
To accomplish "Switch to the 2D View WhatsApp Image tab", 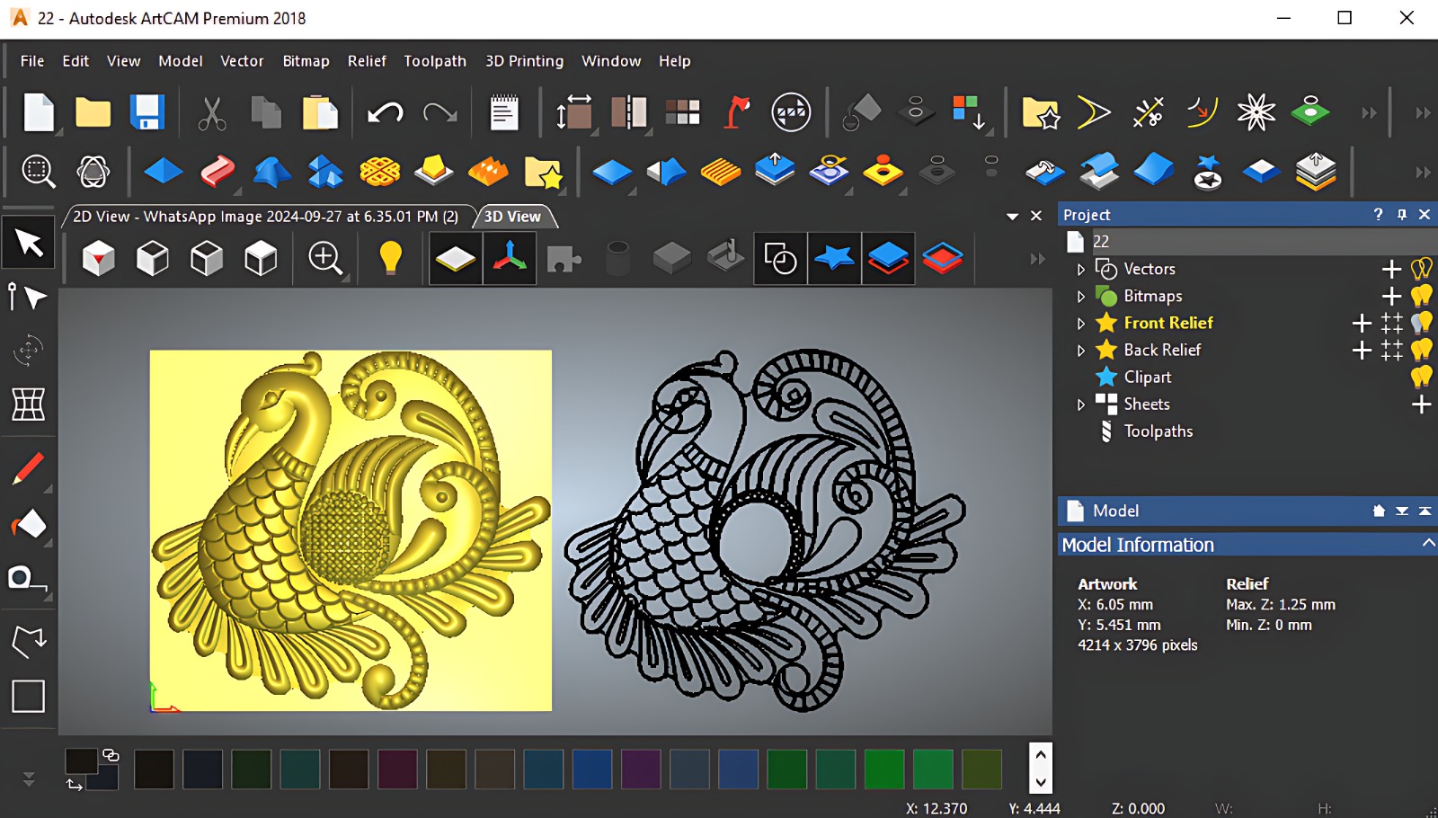I will [266, 217].
